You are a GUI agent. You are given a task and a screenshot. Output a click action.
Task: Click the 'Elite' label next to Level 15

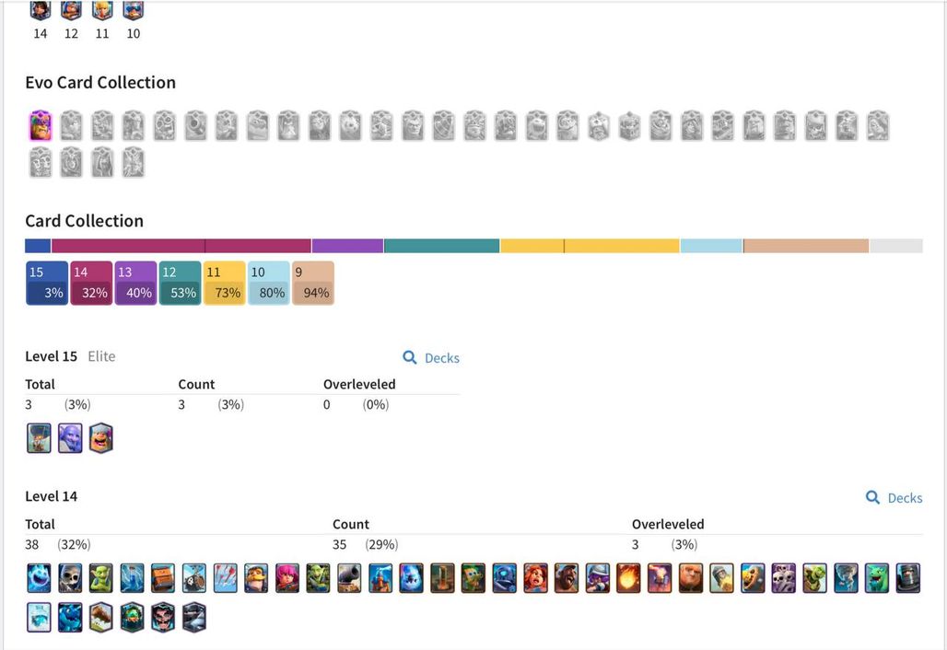pos(101,356)
